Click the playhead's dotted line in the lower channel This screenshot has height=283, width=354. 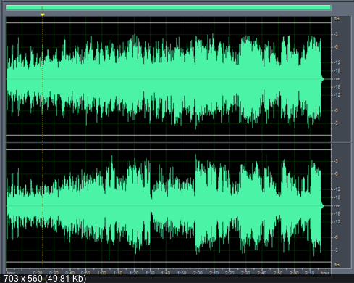coord(43,205)
